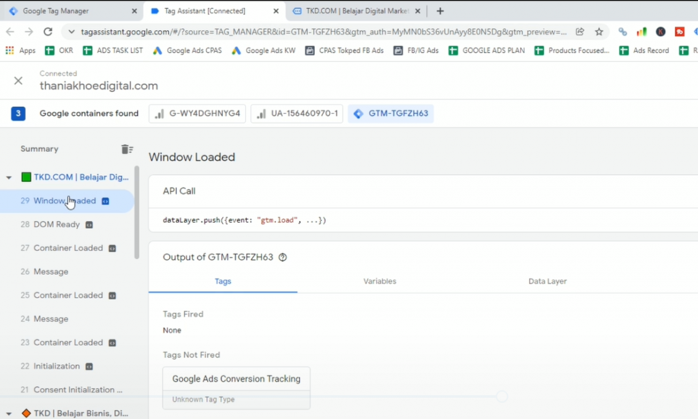Click the clear events list icon beside Summary
Image resolution: width=698 pixels, height=419 pixels.
(127, 149)
